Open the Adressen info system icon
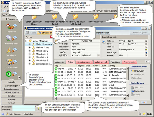This screenshot has height=117, width=154. pos(12,26)
